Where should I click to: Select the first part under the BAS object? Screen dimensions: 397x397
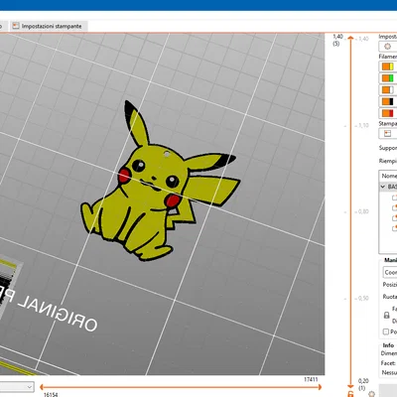[x=394, y=198]
